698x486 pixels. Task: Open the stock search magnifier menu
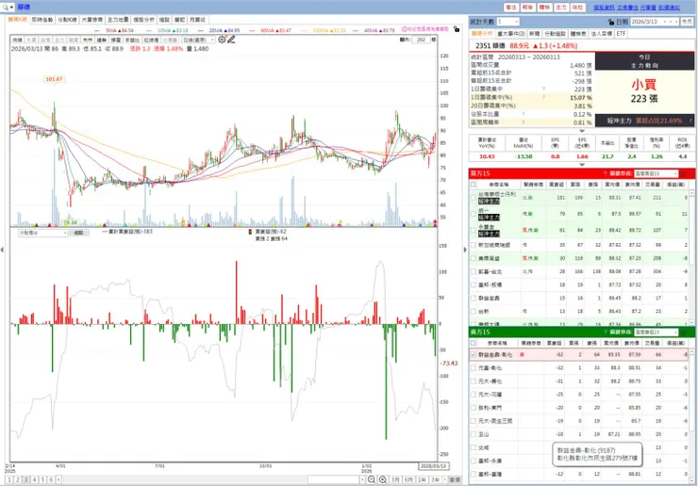click(x=8, y=8)
